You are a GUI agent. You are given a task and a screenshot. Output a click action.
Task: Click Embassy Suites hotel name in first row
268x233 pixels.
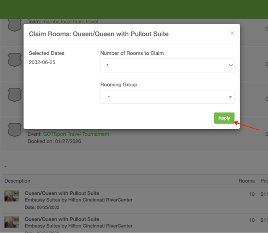(78, 200)
